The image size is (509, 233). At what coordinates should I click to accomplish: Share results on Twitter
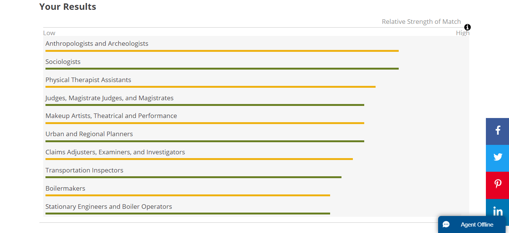pyautogui.click(x=498, y=157)
